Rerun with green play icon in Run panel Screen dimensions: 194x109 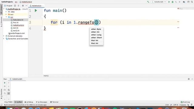click(x=5, y=83)
